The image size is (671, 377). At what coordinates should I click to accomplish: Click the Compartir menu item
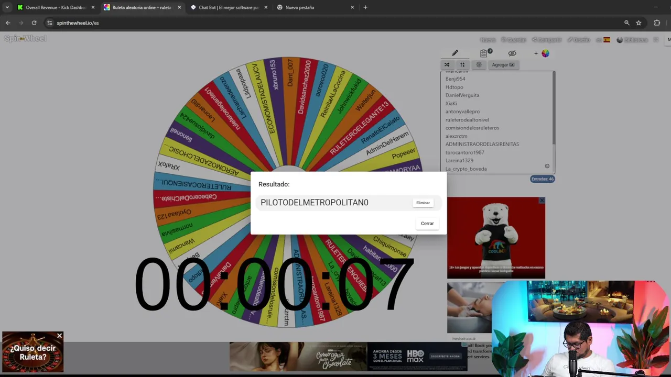[x=547, y=40]
